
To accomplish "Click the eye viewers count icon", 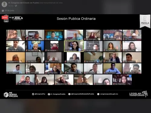I will 10,17.
